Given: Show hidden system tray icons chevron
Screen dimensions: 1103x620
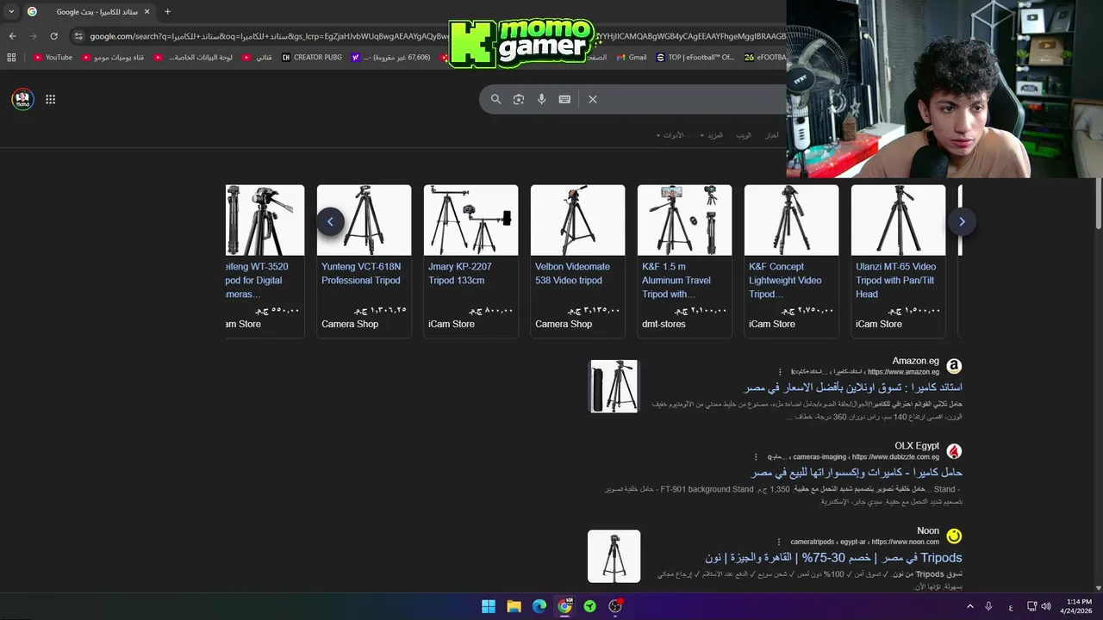Looking at the screenshot, I should pyautogui.click(x=970, y=606).
